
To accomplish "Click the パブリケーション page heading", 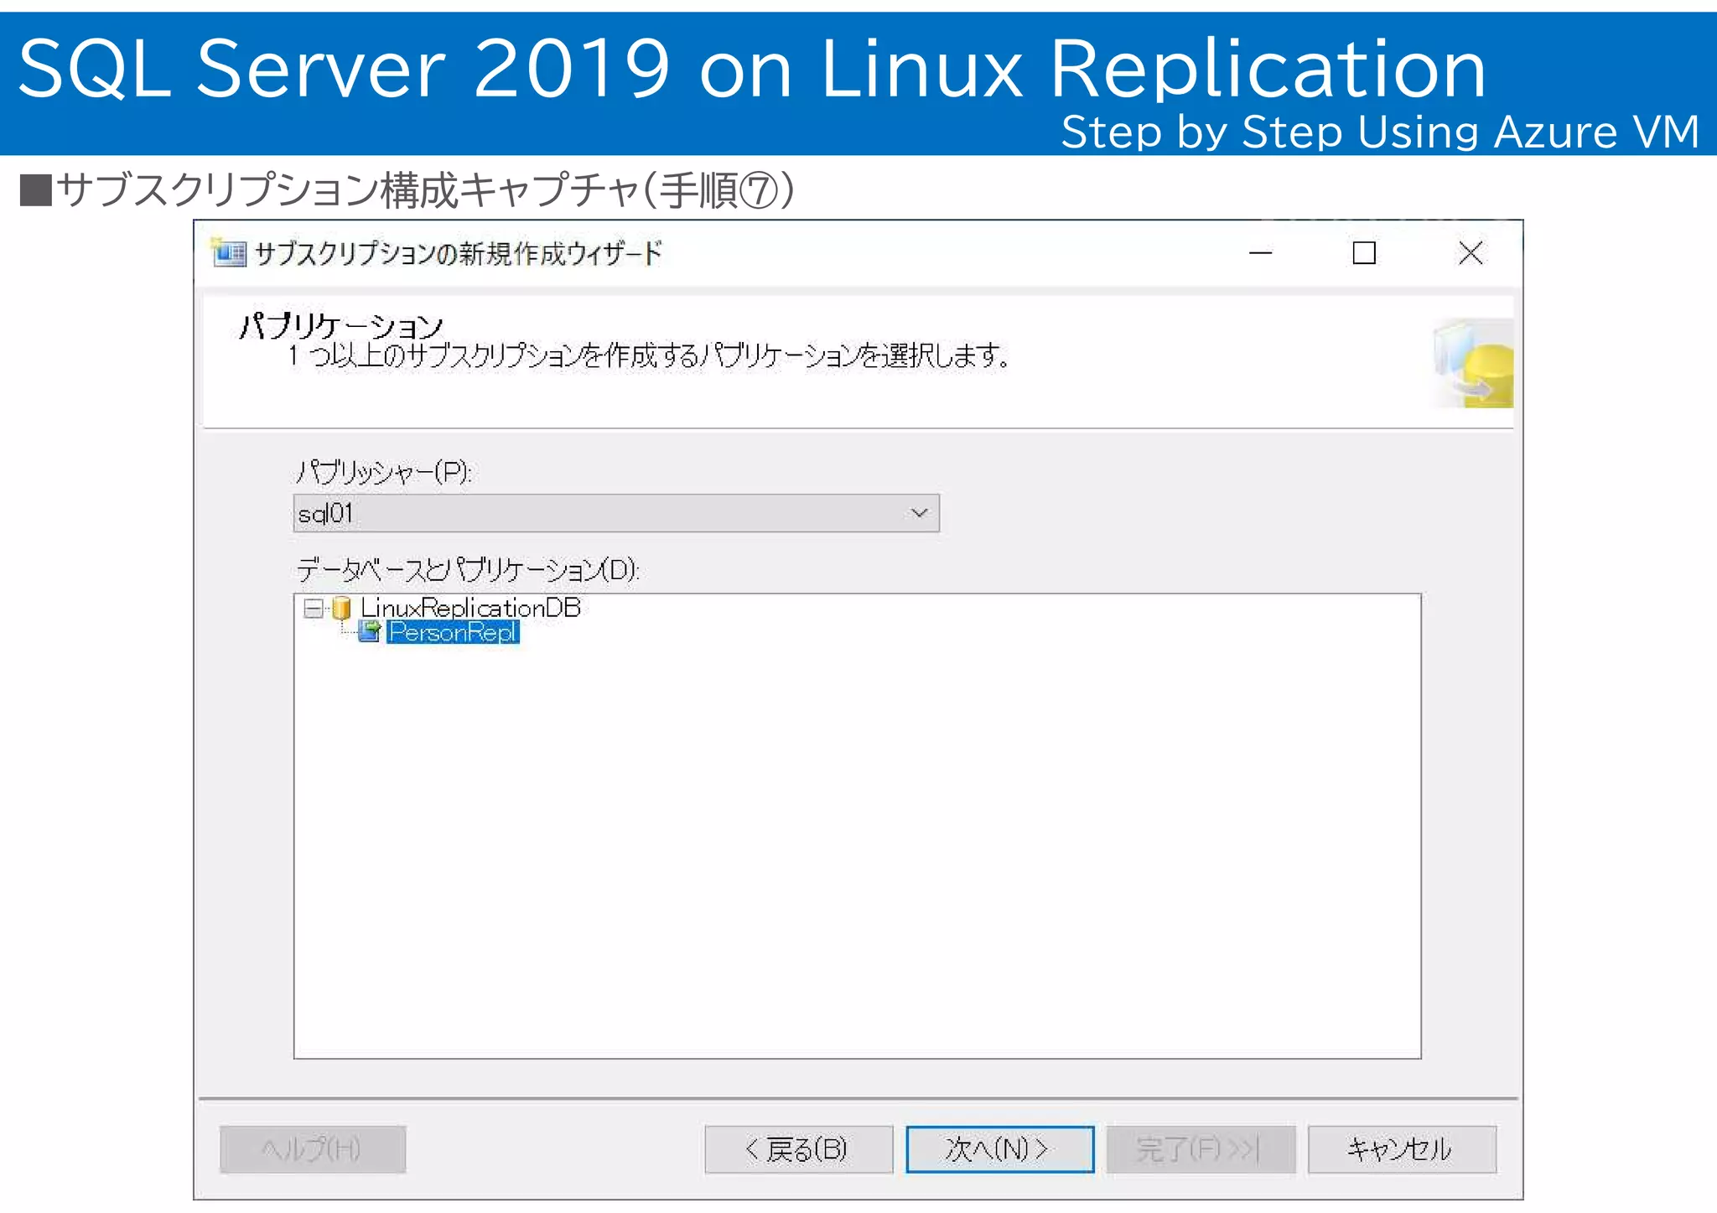I will click(340, 325).
